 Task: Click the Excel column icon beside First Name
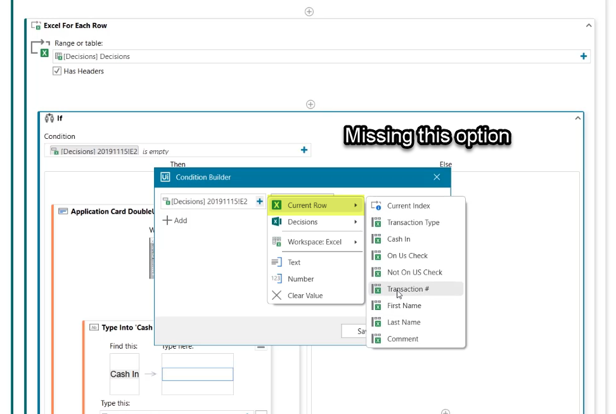pos(376,306)
